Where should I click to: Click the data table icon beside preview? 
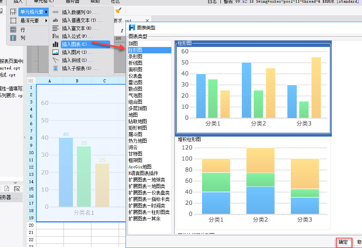pos(17,189)
